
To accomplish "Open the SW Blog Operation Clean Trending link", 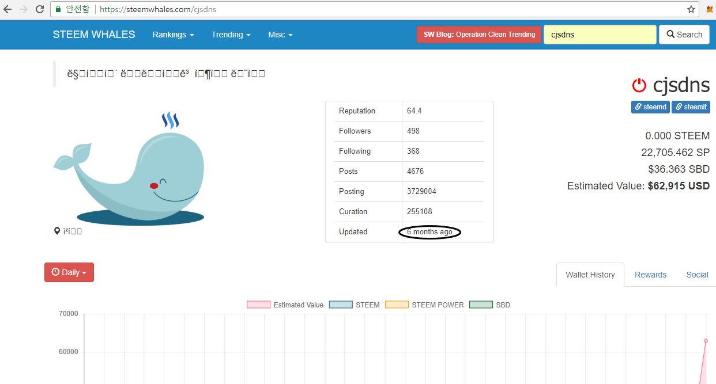I will coord(479,35).
